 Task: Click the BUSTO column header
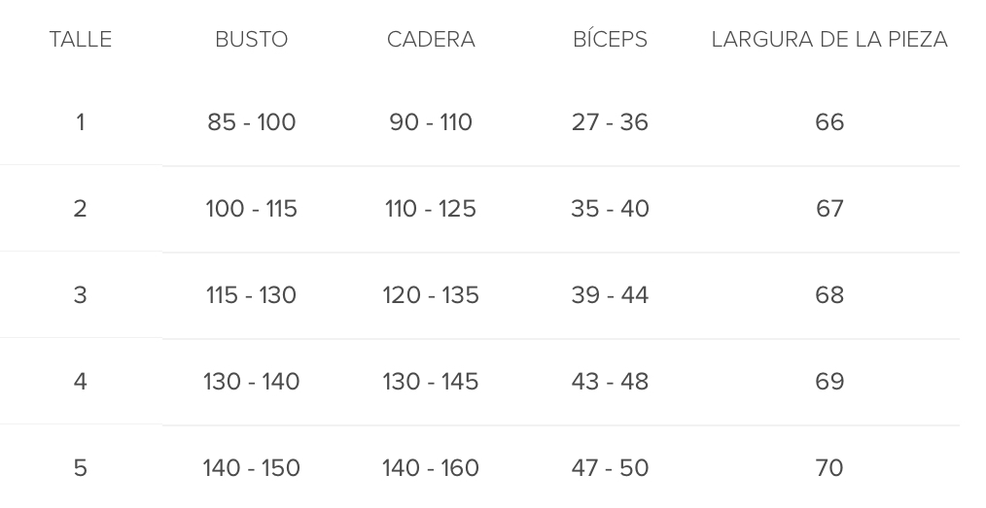click(x=251, y=40)
